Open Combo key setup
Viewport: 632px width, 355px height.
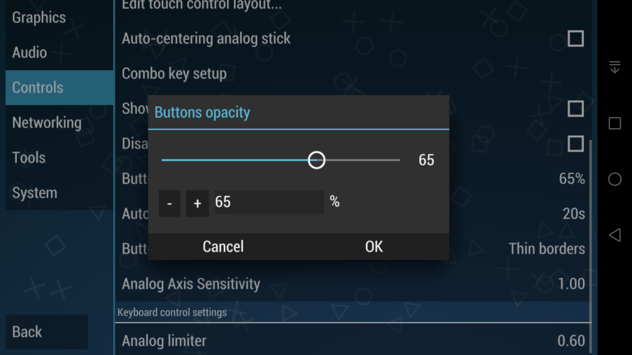[174, 74]
